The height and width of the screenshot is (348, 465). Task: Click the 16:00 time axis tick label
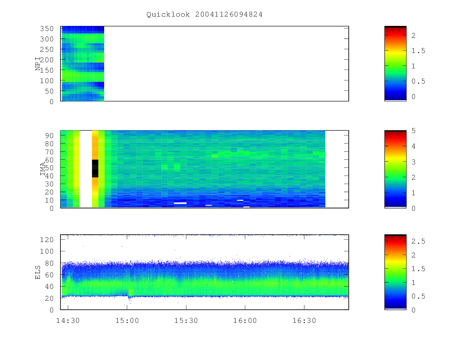click(245, 321)
